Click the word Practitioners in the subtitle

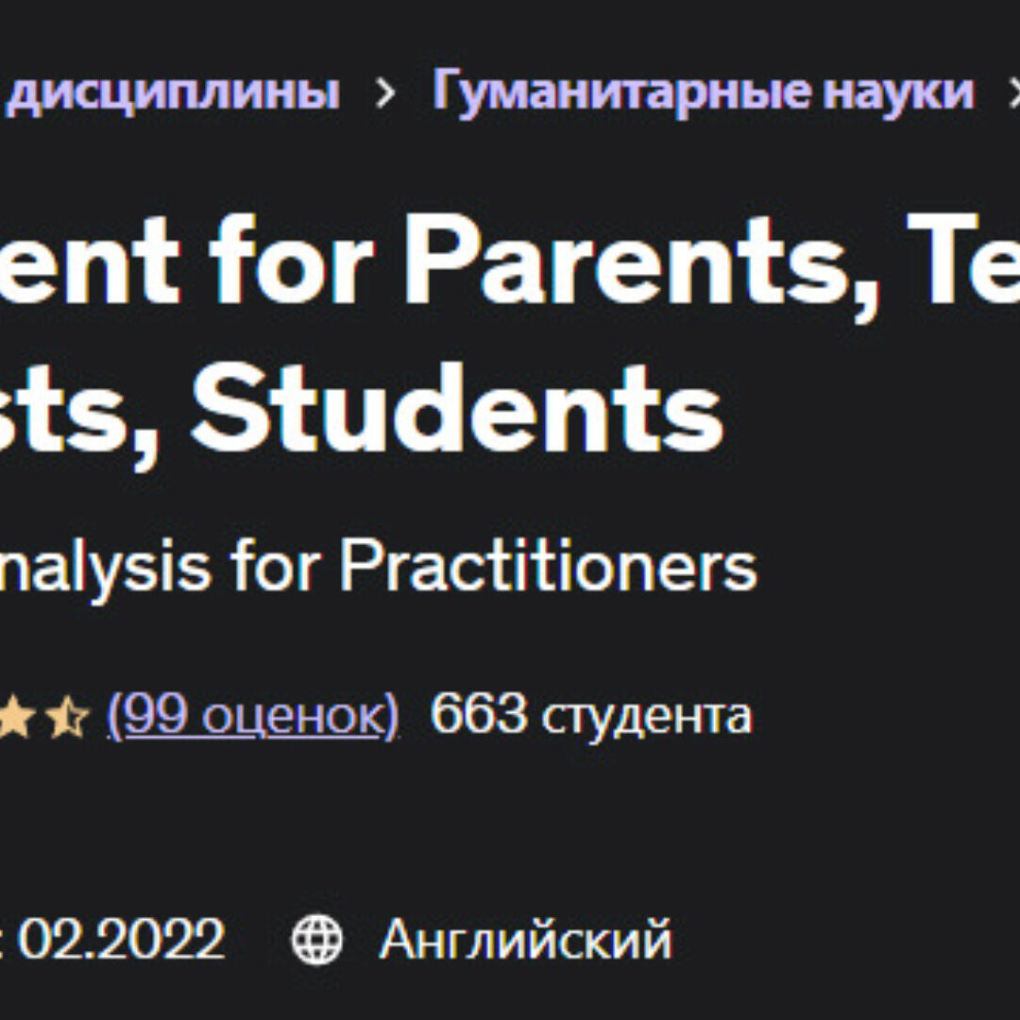pyautogui.click(x=548, y=568)
